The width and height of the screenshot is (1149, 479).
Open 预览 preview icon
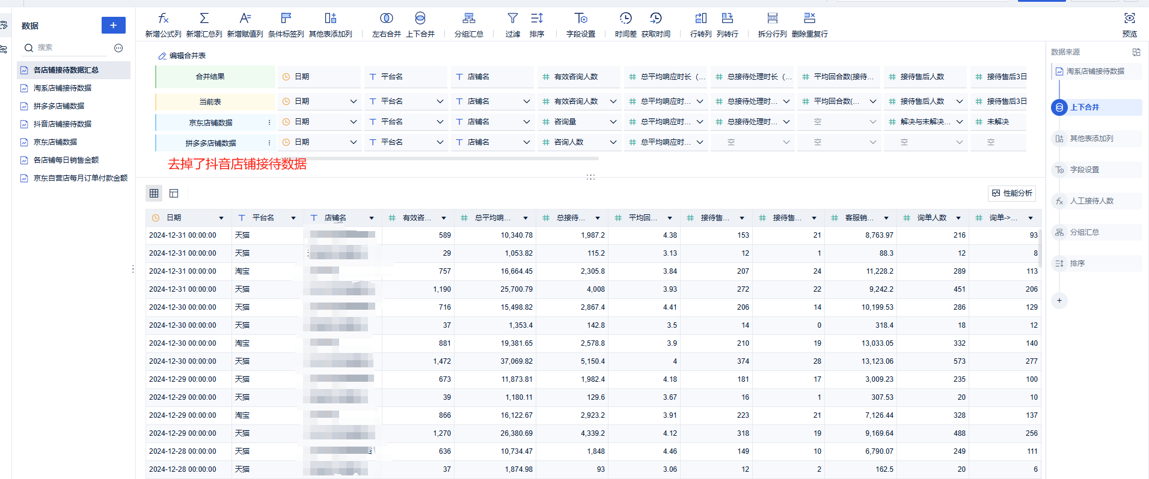click(1130, 19)
